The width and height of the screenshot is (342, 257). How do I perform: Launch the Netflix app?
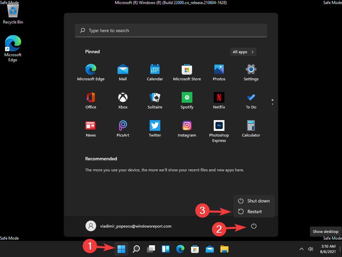219,100
